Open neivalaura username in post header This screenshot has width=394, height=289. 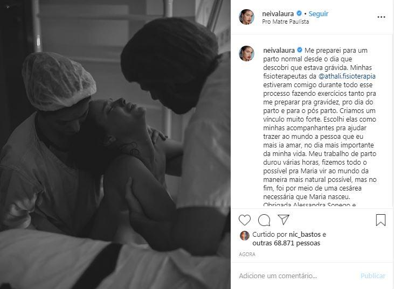point(278,13)
